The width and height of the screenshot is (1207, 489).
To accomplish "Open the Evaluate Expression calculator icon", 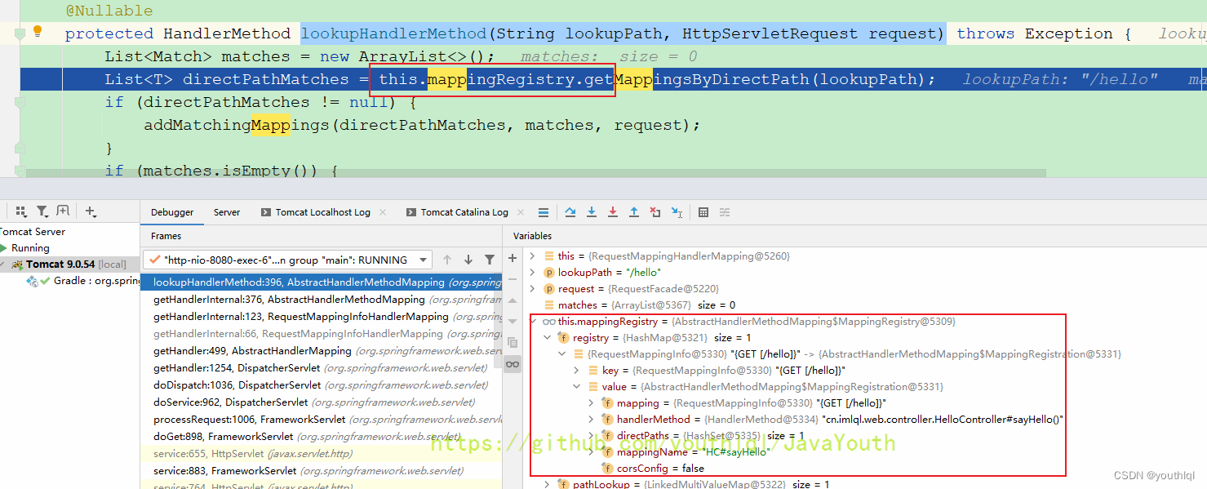I will coord(703,212).
